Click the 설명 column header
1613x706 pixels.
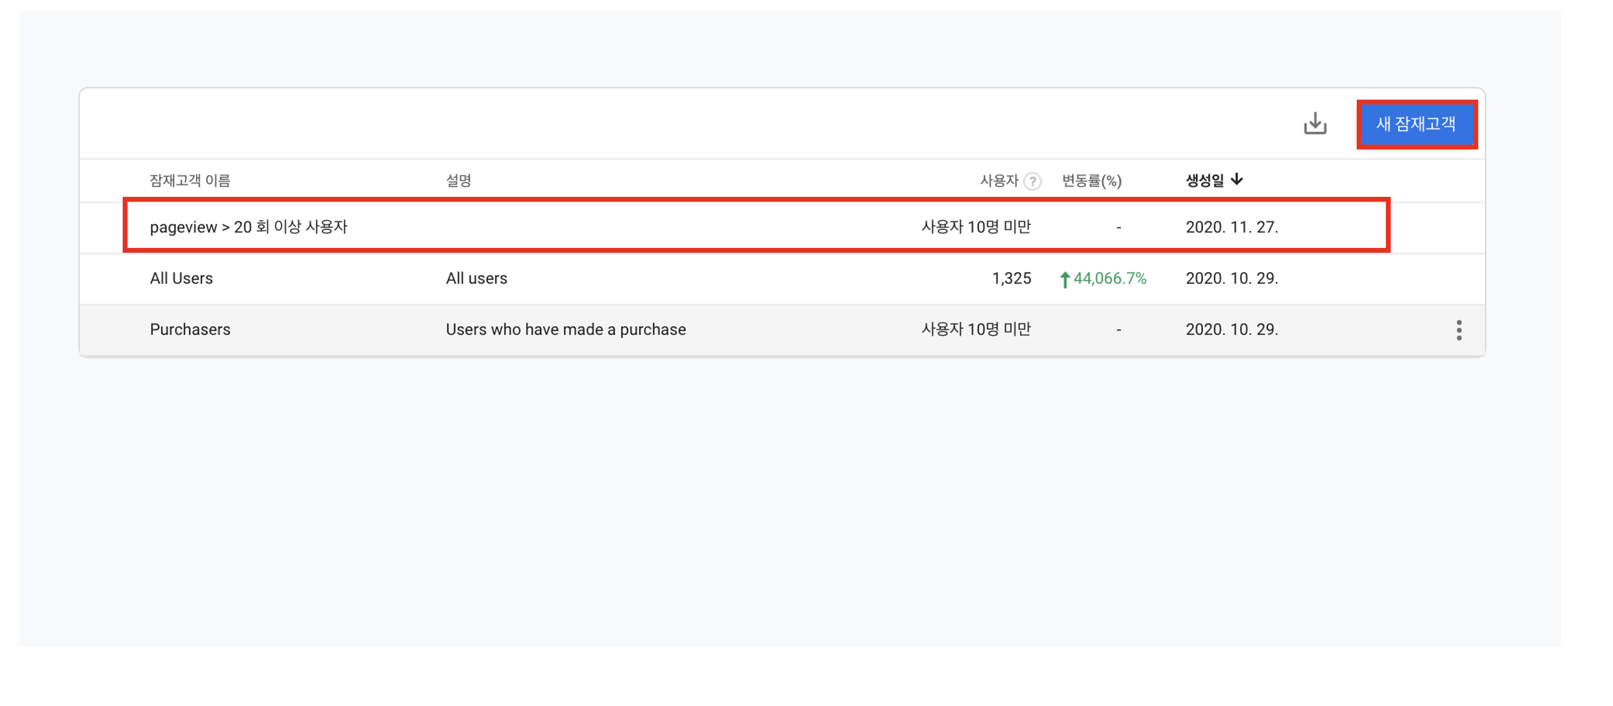(458, 181)
